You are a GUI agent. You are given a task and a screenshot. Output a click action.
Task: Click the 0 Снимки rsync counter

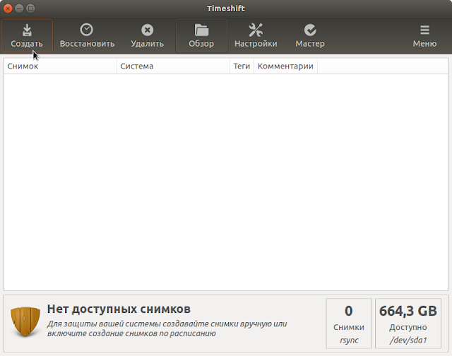point(348,324)
